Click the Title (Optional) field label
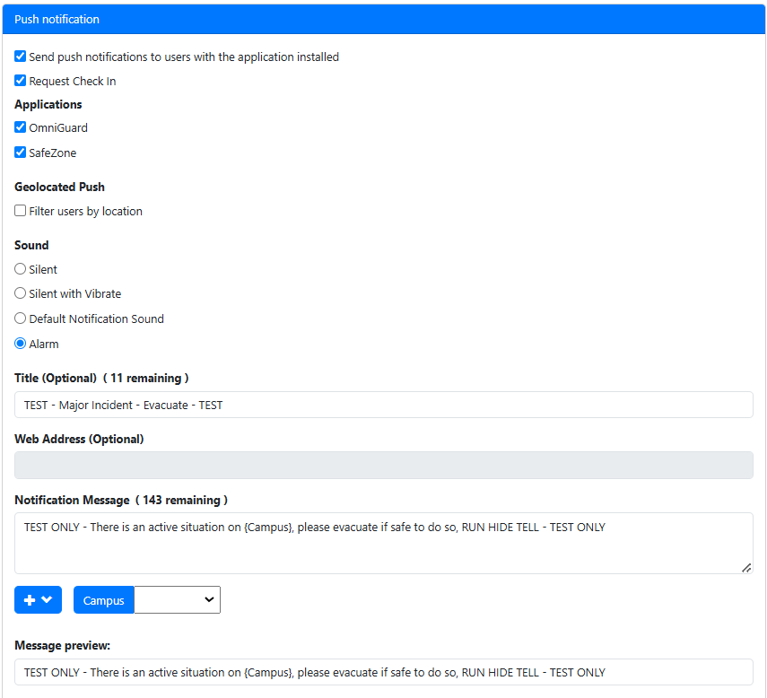Viewport: 767px width, 698px height. tap(56, 378)
